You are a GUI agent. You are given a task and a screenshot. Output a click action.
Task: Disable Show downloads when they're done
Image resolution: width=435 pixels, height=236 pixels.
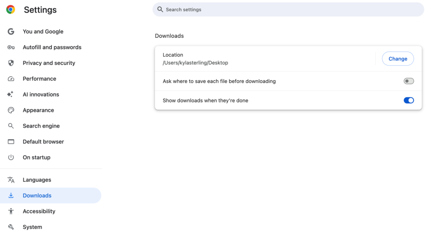409,100
